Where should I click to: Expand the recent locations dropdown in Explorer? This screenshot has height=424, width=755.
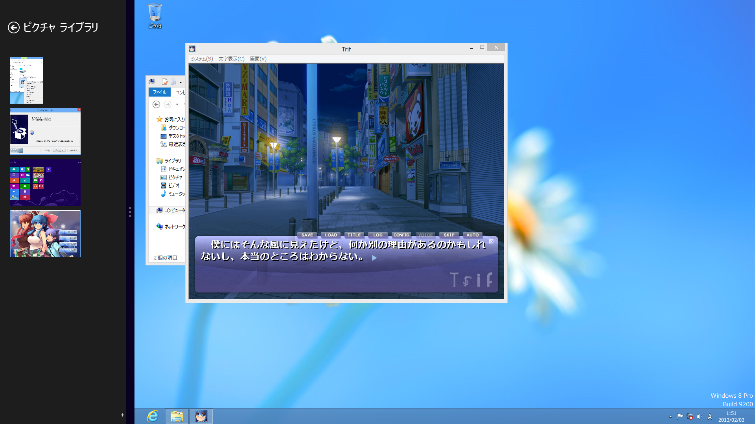click(177, 104)
